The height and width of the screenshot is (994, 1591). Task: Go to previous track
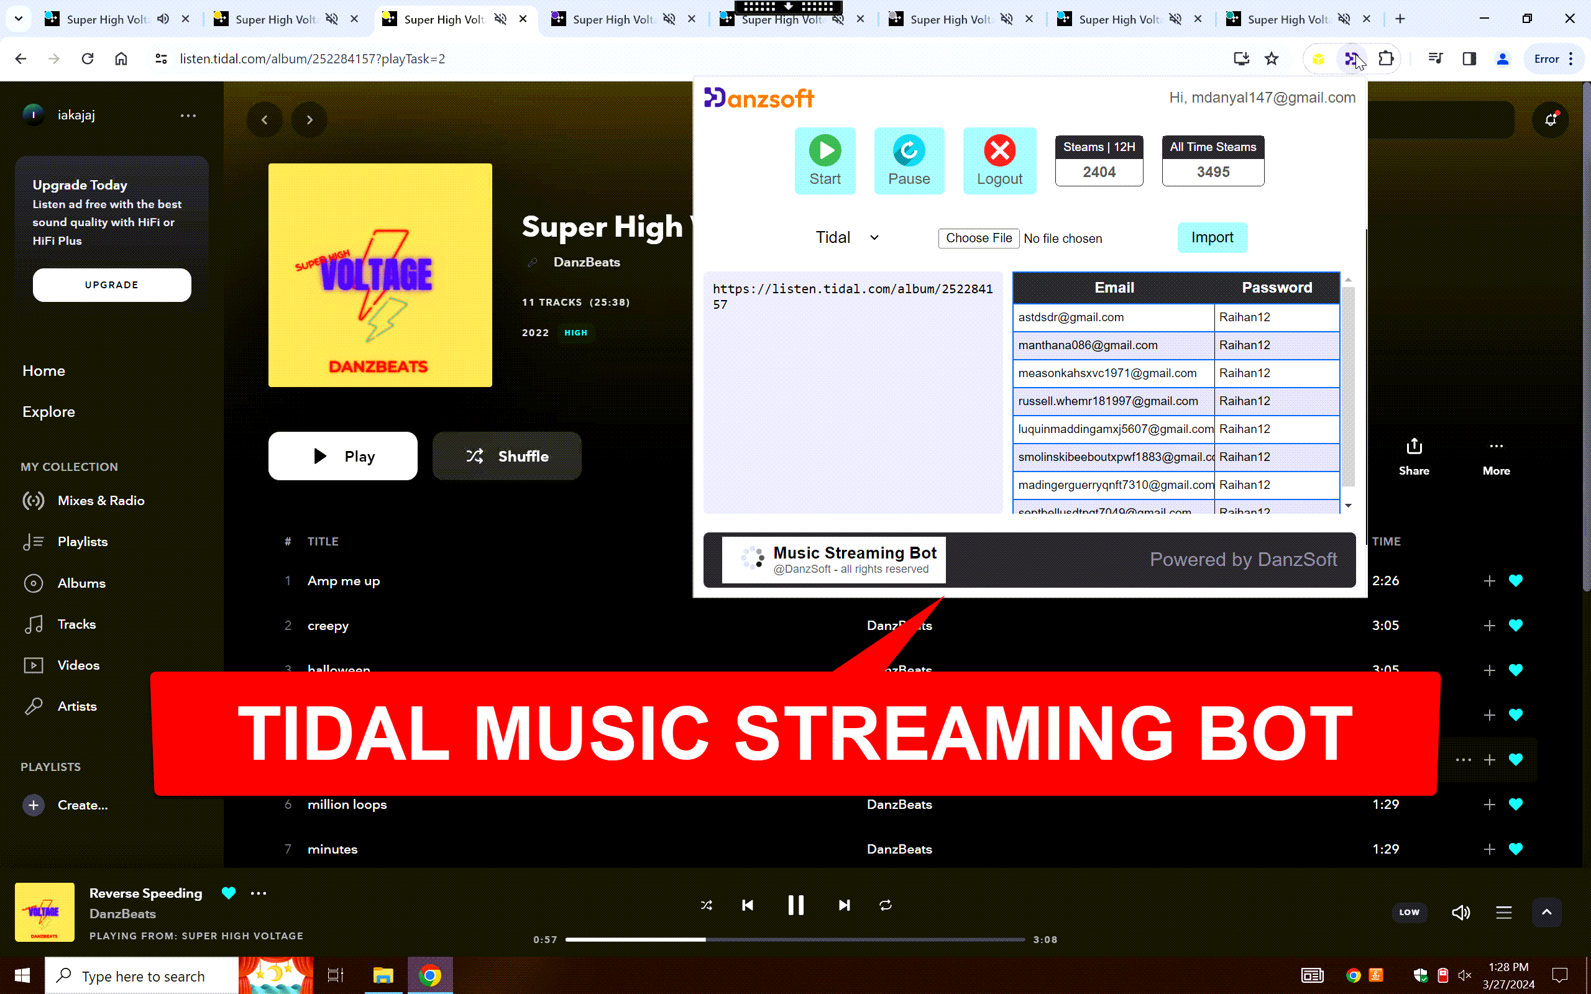748,905
